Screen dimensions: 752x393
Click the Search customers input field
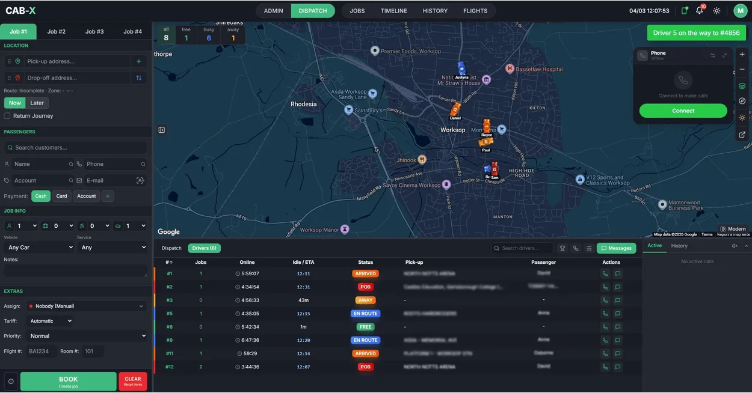[76, 147]
